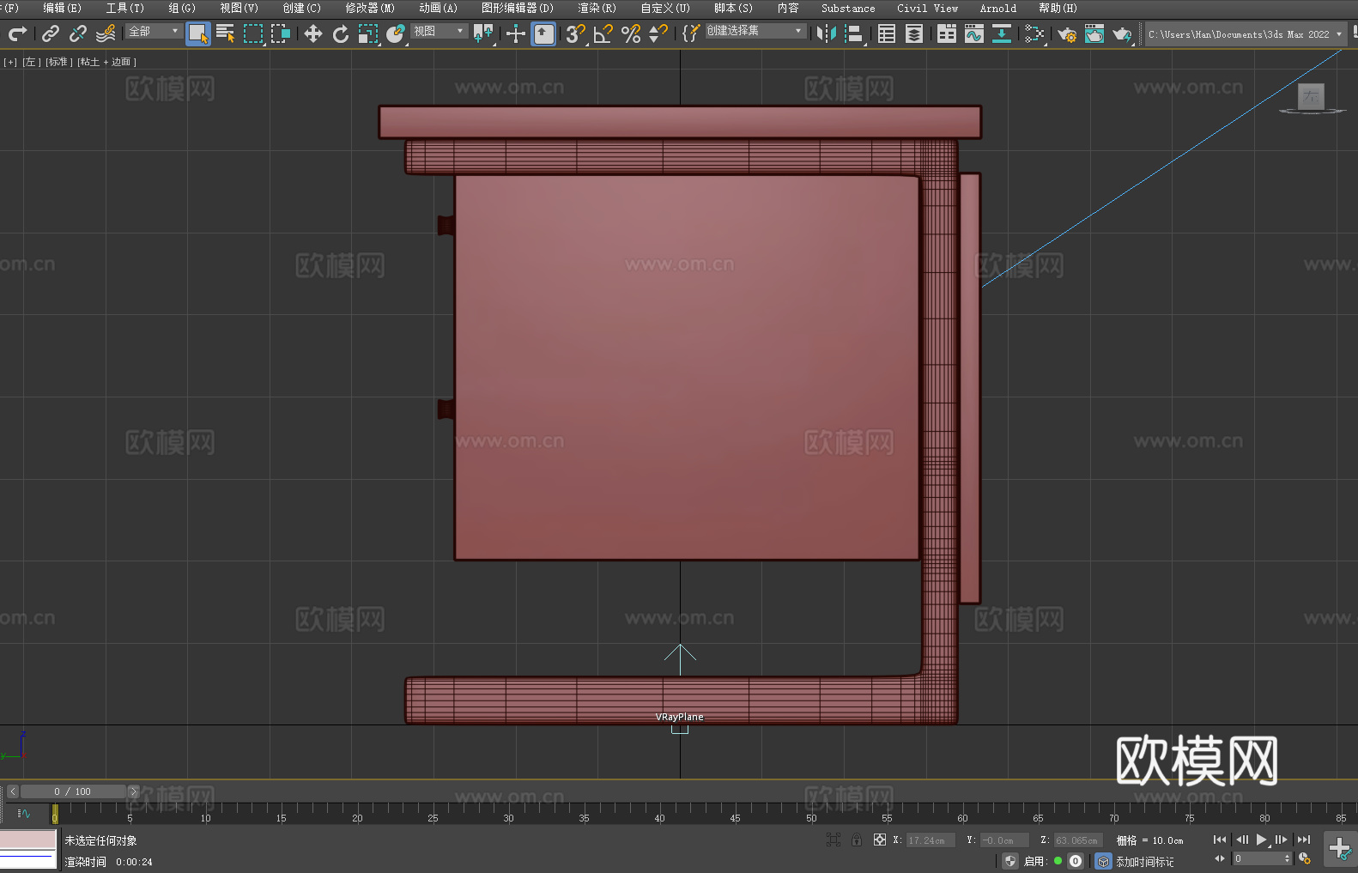
Task: Activate the Rotate tool
Action: click(341, 33)
